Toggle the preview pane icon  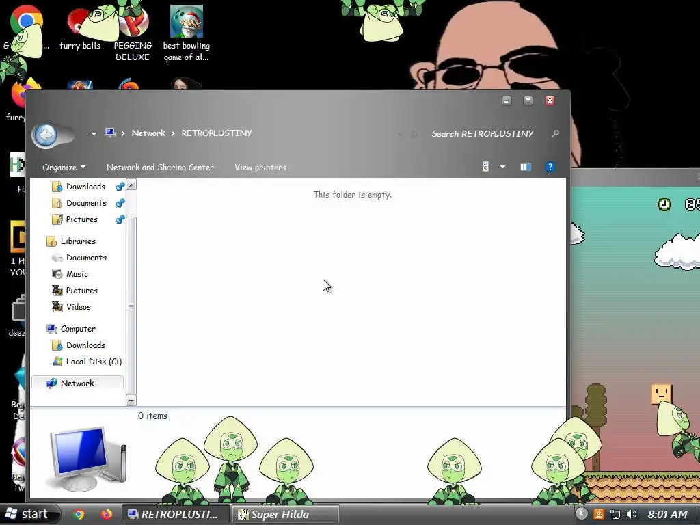[x=526, y=167]
